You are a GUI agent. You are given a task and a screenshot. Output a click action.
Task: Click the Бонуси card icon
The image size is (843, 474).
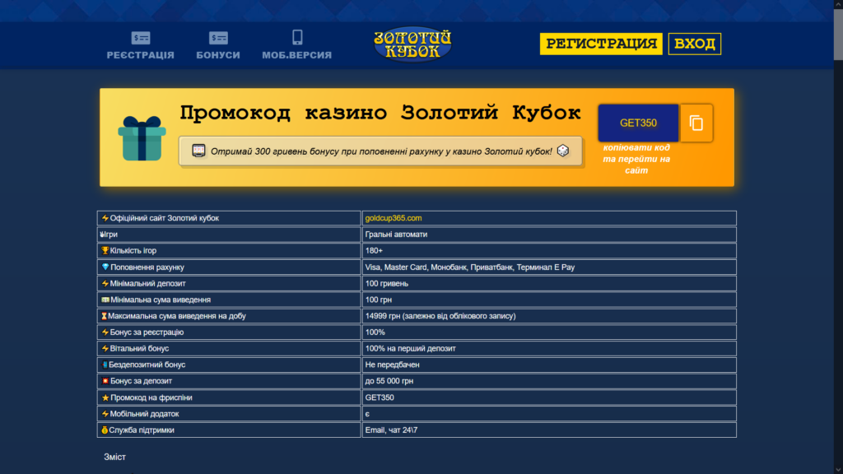point(218,38)
